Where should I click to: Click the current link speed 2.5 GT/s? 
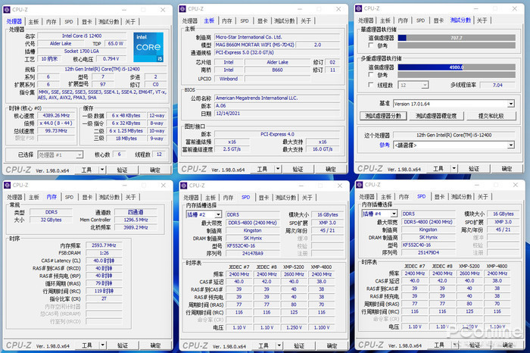(x=232, y=149)
